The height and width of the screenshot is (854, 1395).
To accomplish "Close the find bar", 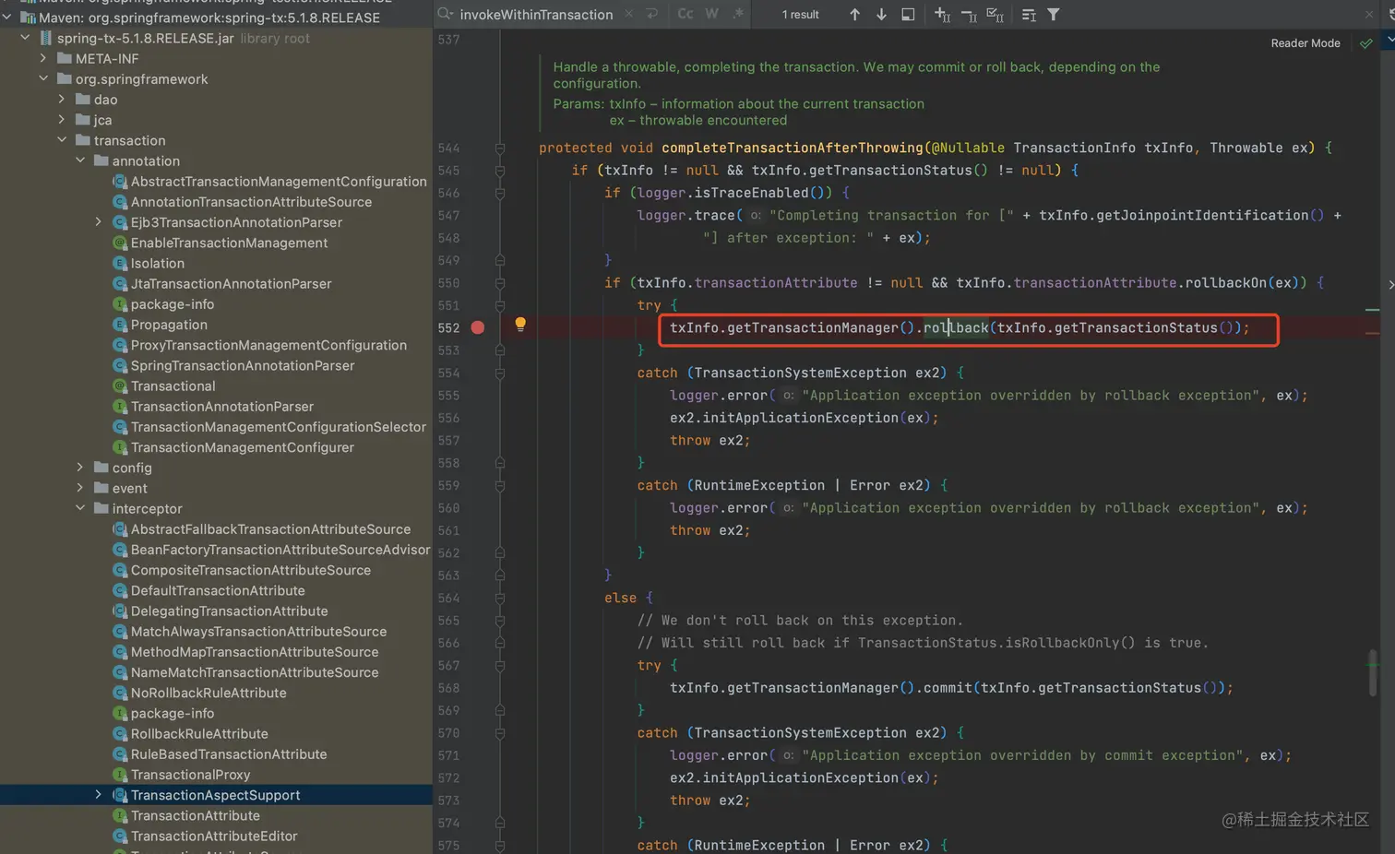I will click(x=1368, y=14).
